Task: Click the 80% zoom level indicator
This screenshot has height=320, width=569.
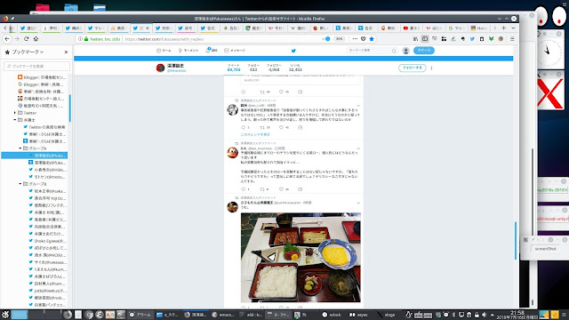Action: pos(339,39)
